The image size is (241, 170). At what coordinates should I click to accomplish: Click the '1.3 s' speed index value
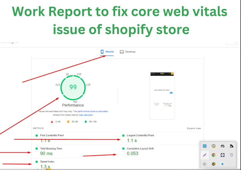[x=45, y=167]
